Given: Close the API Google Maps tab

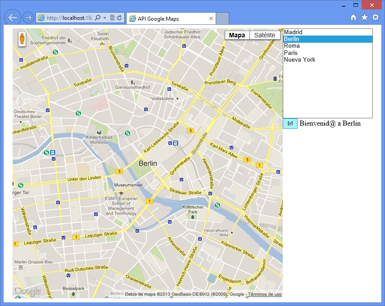Looking at the screenshot, I should pos(211,18).
